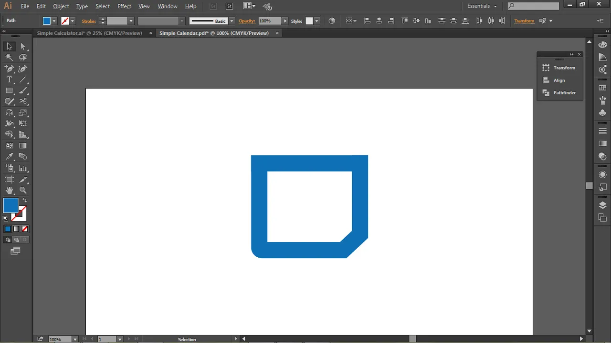Open the fill color dropdown arrow
The height and width of the screenshot is (343, 611).
(x=54, y=21)
